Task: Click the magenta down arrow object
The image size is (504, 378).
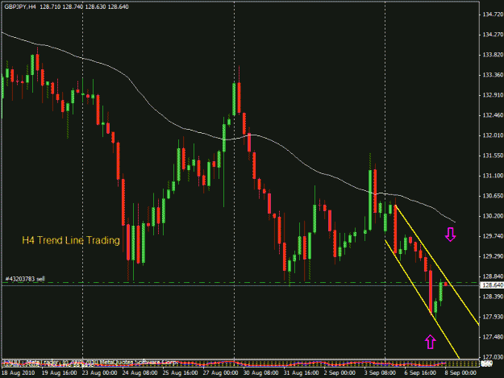Action: pos(450,235)
